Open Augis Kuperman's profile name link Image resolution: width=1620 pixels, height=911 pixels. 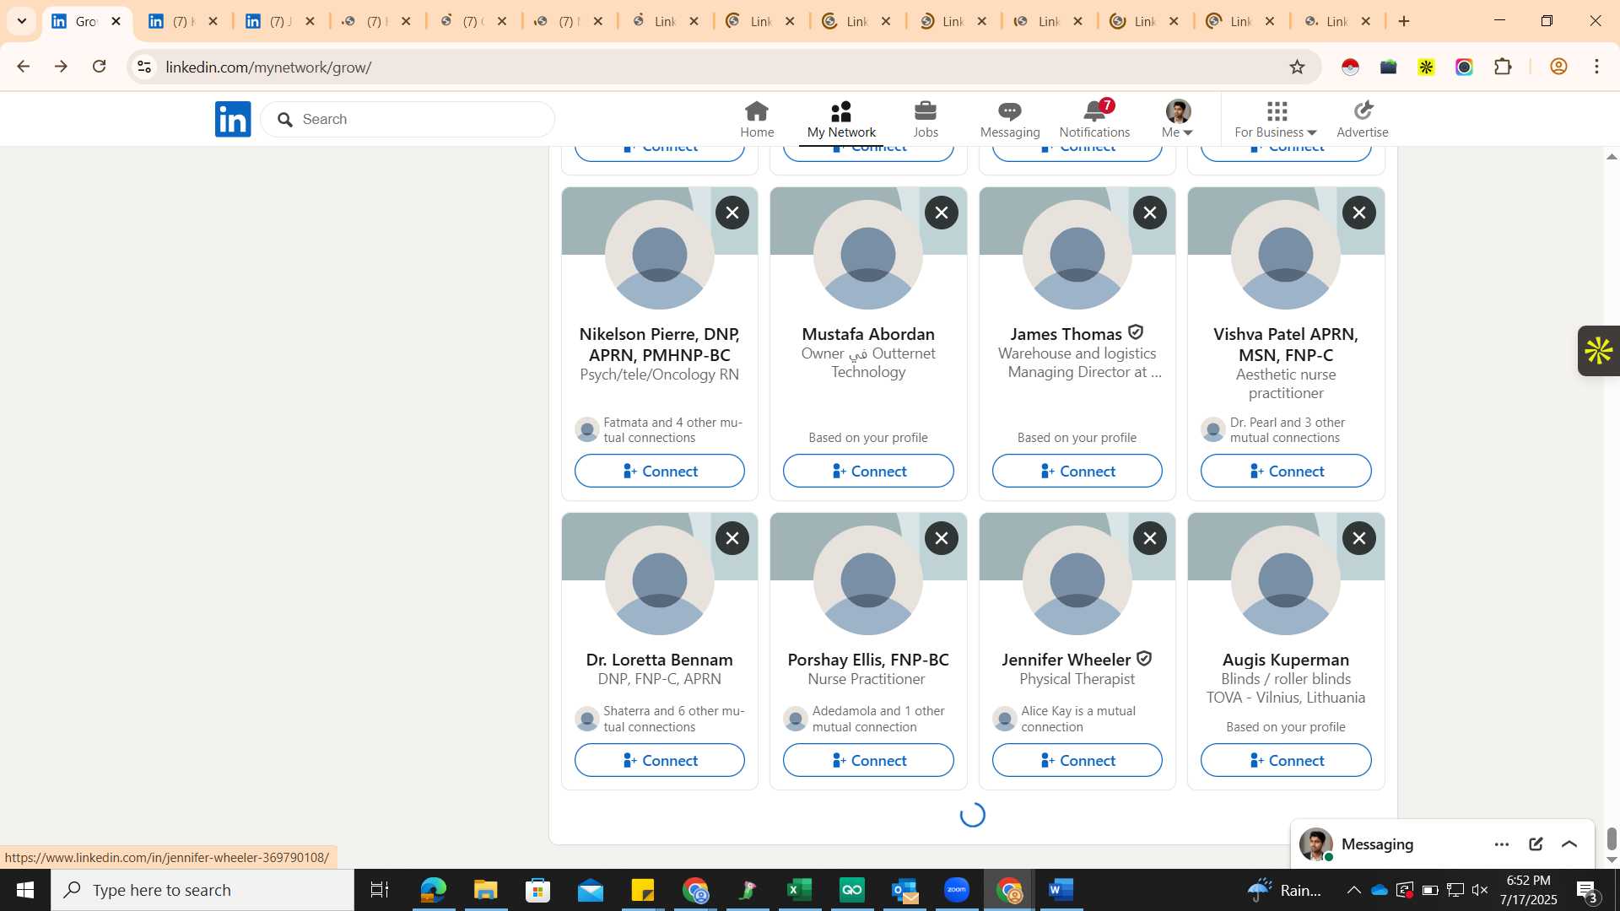click(x=1286, y=660)
